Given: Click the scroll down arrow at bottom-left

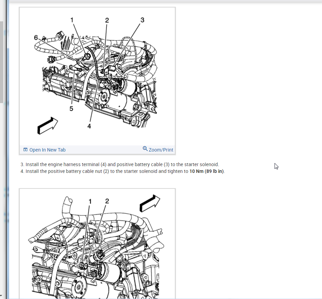Looking at the screenshot, I should pos(1,296).
